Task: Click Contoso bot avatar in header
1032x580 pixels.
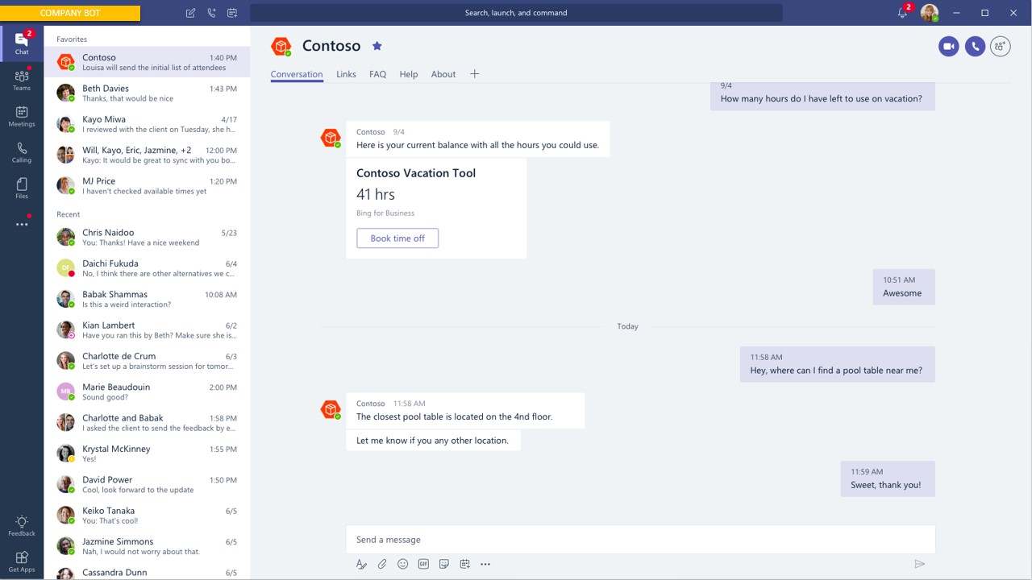Action: click(x=281, y=47)
